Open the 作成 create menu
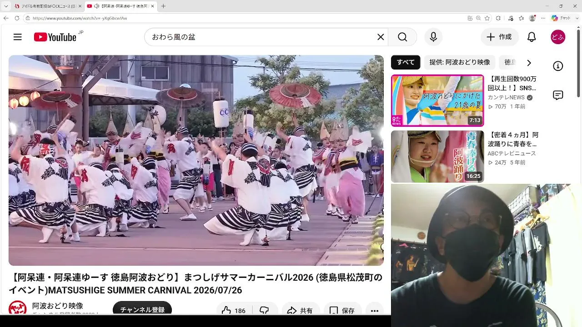Image resolution: width=582 pixels, height=327 pixels. click(500, 37)
